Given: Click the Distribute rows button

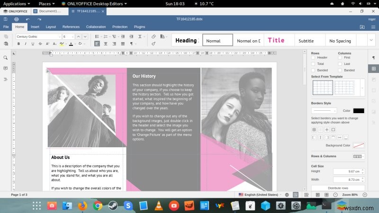Looking at the screenshot, I should tap(338, 188).
